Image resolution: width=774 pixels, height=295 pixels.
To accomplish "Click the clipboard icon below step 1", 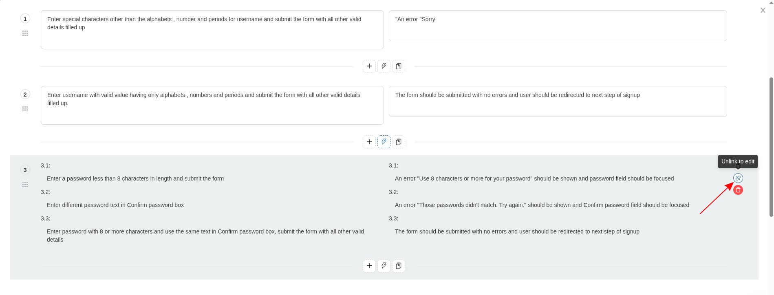I will 399,66.
